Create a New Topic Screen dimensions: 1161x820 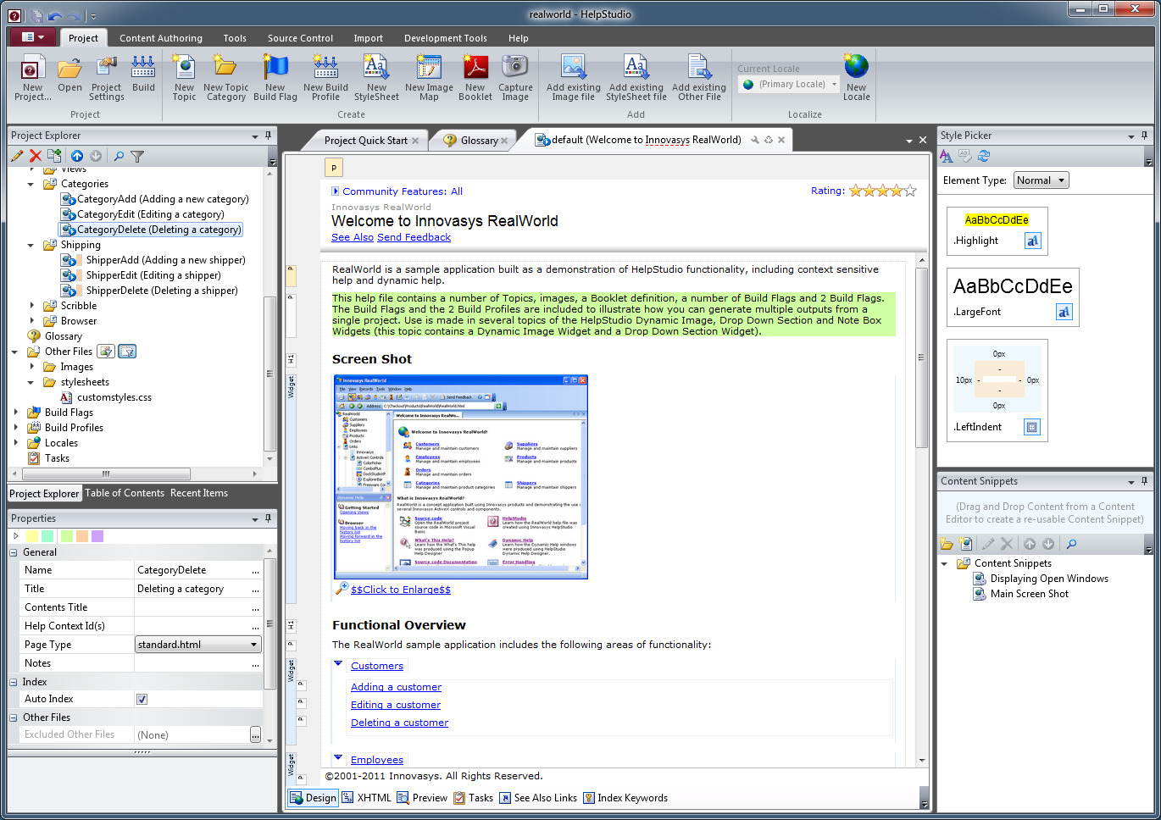184,78
